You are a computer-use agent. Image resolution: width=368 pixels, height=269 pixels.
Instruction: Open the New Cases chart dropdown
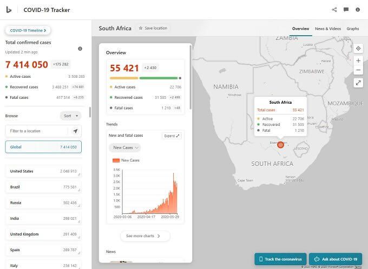(125, 147)
